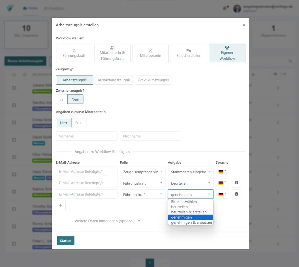Viewport: 299px width, 267px height.
Task: Pick Bitte auswählen from the list
Action: [190, 202]
